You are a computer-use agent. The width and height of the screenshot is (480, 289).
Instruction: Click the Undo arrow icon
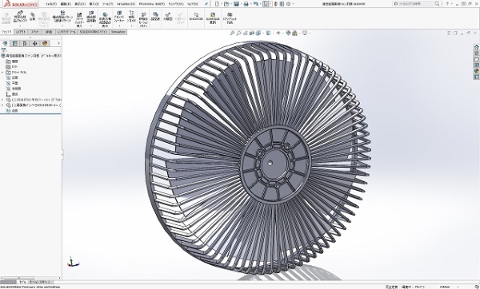256,4
